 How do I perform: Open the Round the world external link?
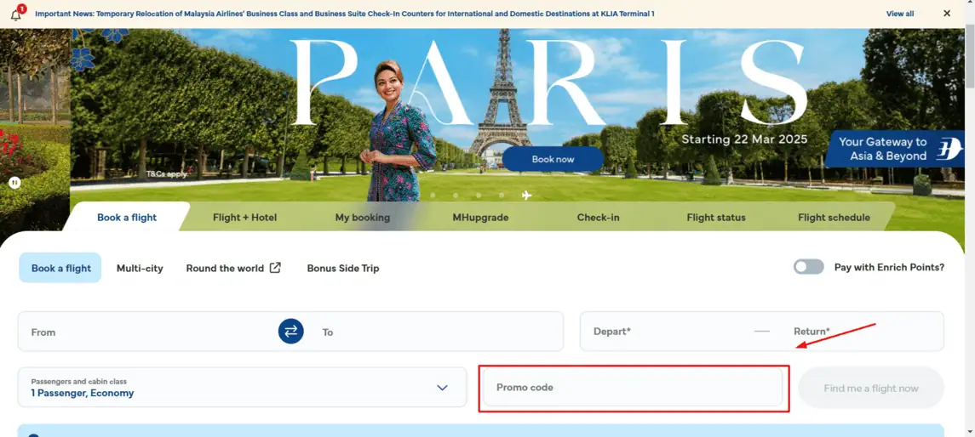(x=233, y=268)
